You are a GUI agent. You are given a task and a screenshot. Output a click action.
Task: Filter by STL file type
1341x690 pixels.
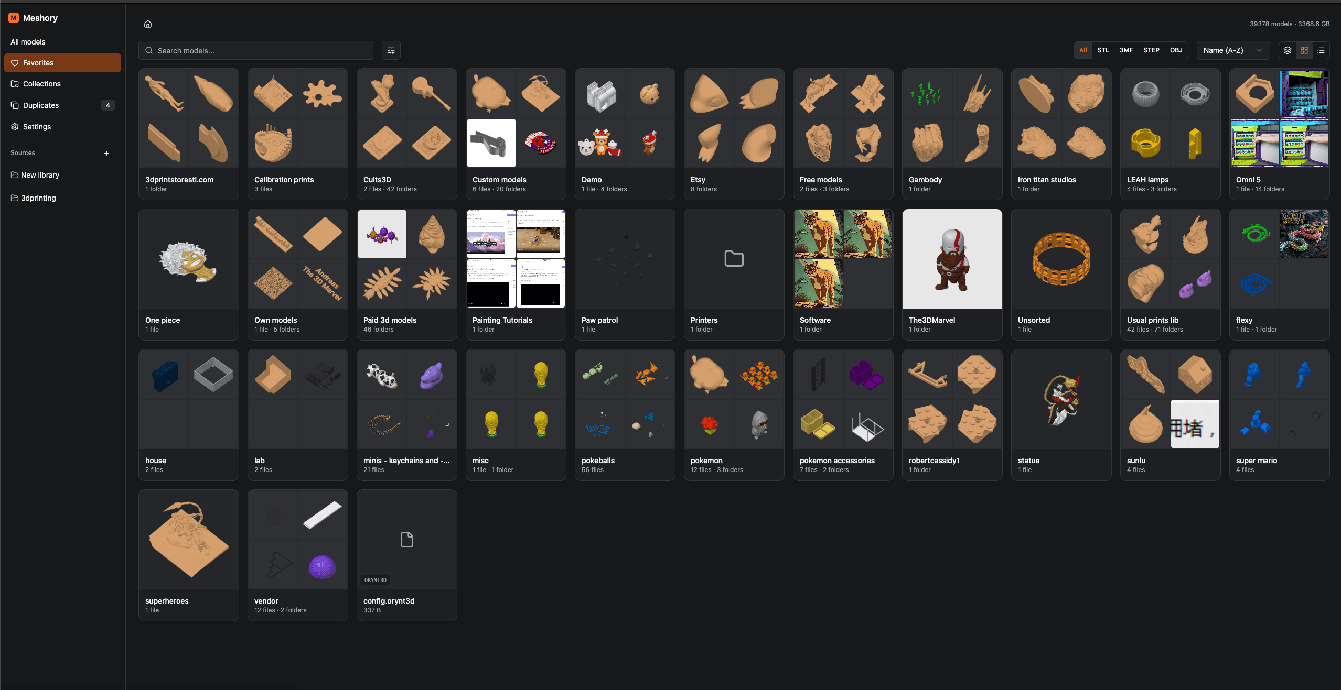click(1103, 50)
